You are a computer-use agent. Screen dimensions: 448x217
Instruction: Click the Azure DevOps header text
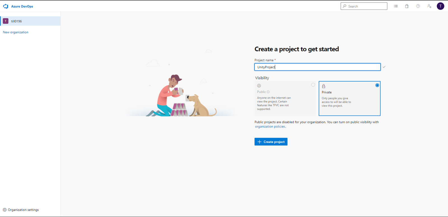pyautogui.click(x=22, y=6)
